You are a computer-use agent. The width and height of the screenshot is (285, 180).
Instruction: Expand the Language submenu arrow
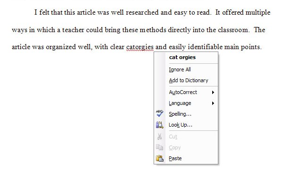point(213,103)
